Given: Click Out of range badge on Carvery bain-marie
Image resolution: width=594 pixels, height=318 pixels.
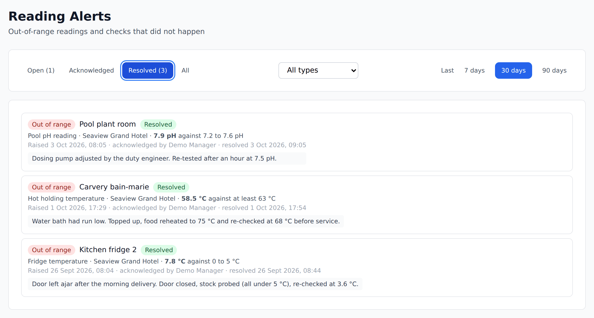Looking at the screenshot, I should tap(52, 187).
